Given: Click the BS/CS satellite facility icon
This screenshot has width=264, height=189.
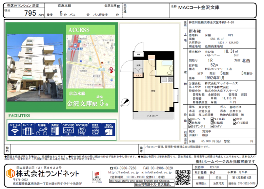Looking at the screenshot, I should (82, 129).
